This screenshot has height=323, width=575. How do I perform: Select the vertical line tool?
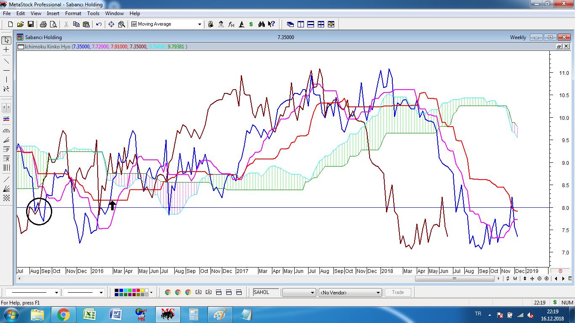pos(6,79)
